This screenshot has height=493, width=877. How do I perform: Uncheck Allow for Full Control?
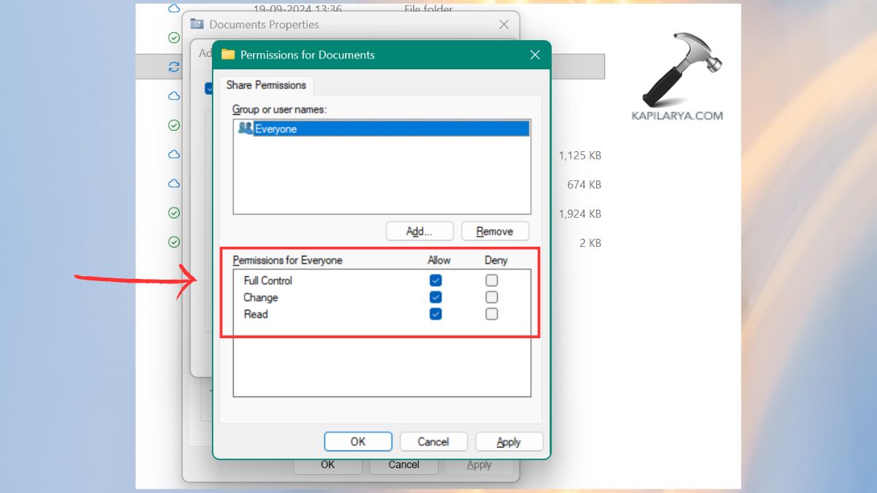pos(435,280)
